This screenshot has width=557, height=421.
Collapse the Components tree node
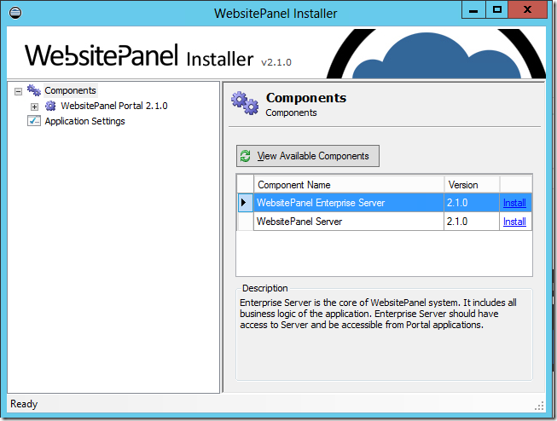(19, 91)
